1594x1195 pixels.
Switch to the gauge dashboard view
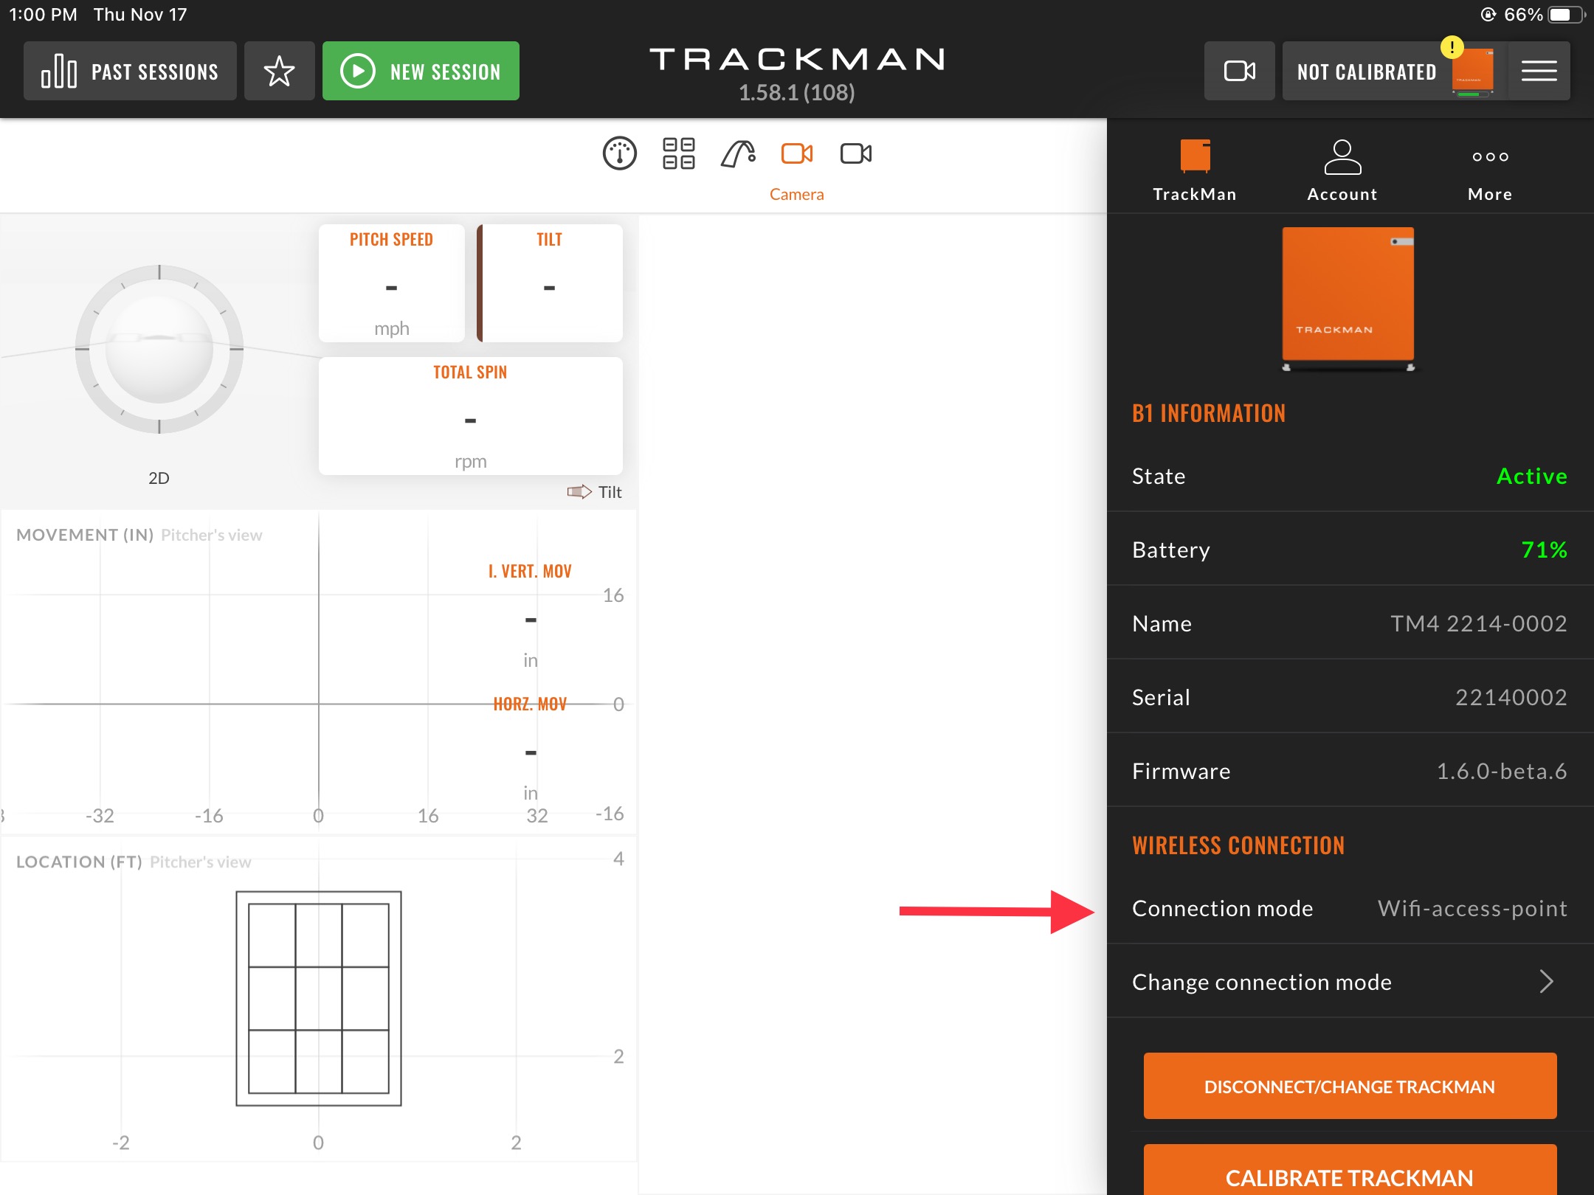619,153
